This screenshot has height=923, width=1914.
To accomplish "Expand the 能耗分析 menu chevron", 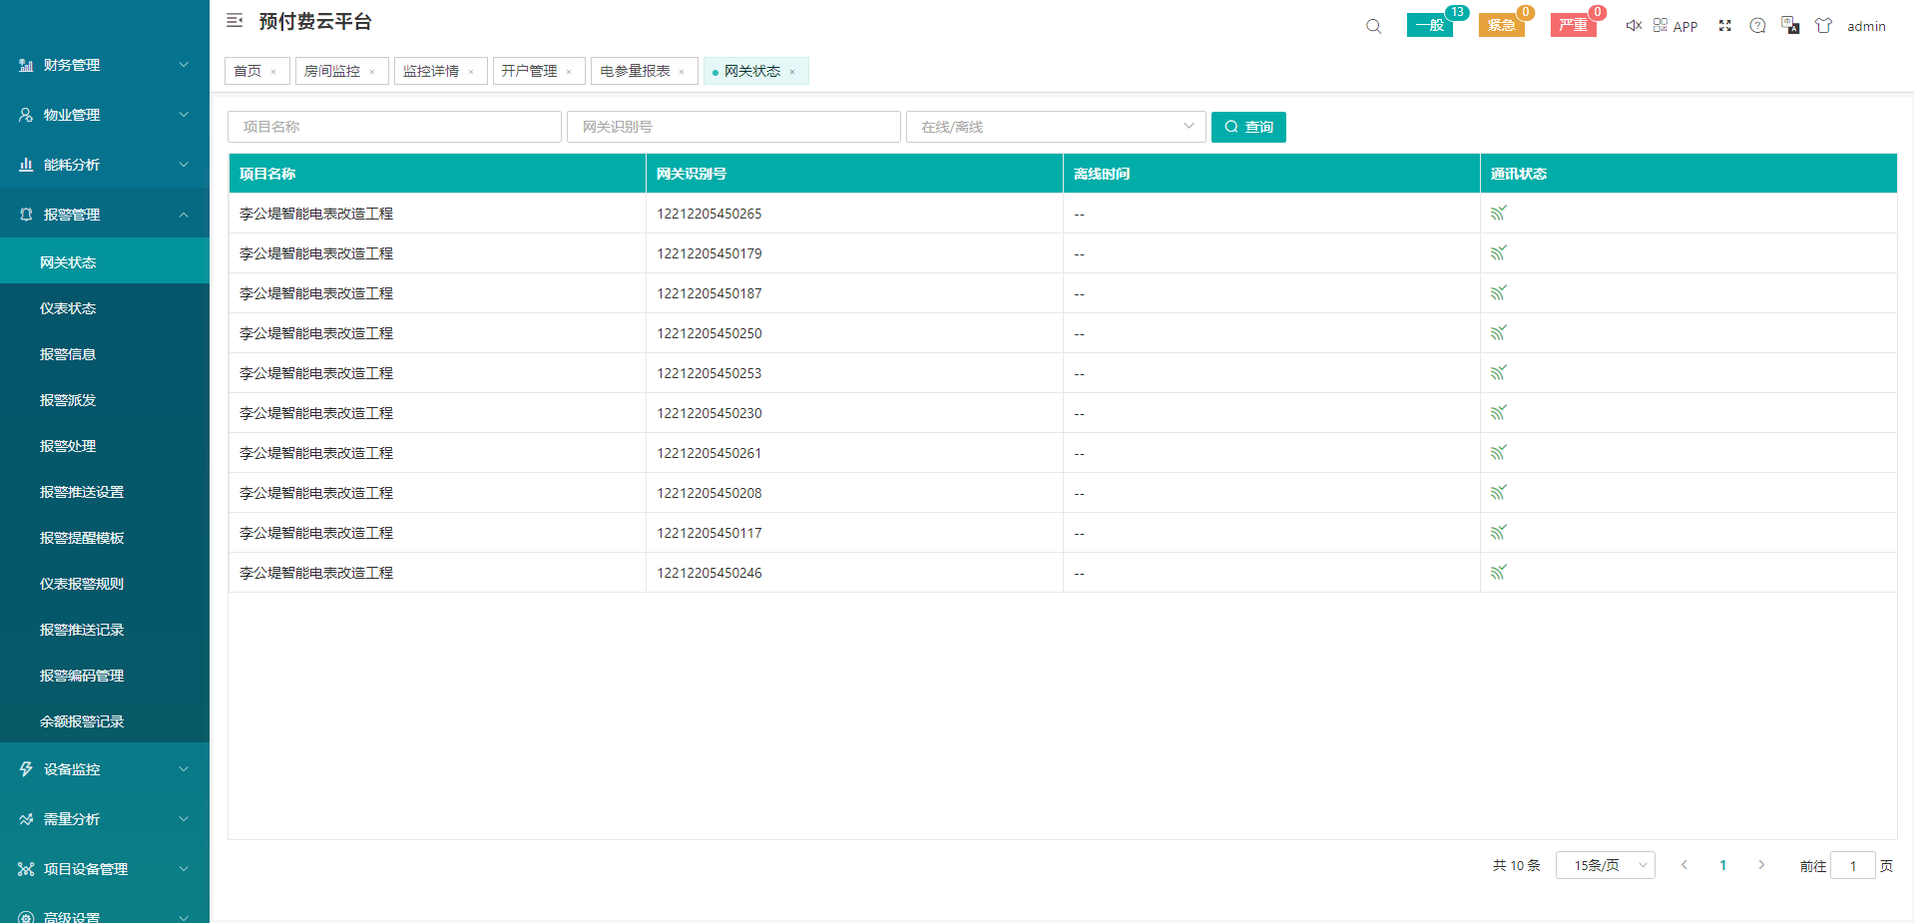I will pos(184,165).
